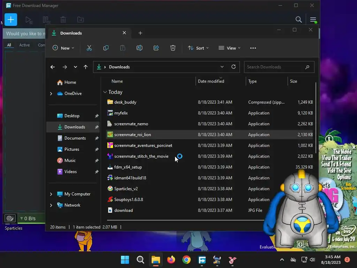The image size is (357, 268).
Task: Open the search magnifier in Free Download Manager
Action: pos(298,20)
